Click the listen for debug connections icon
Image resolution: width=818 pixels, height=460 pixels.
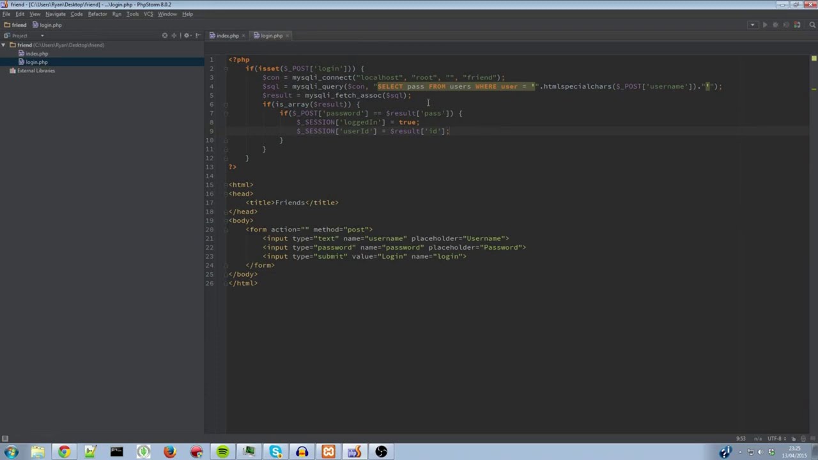coord(797,25)
